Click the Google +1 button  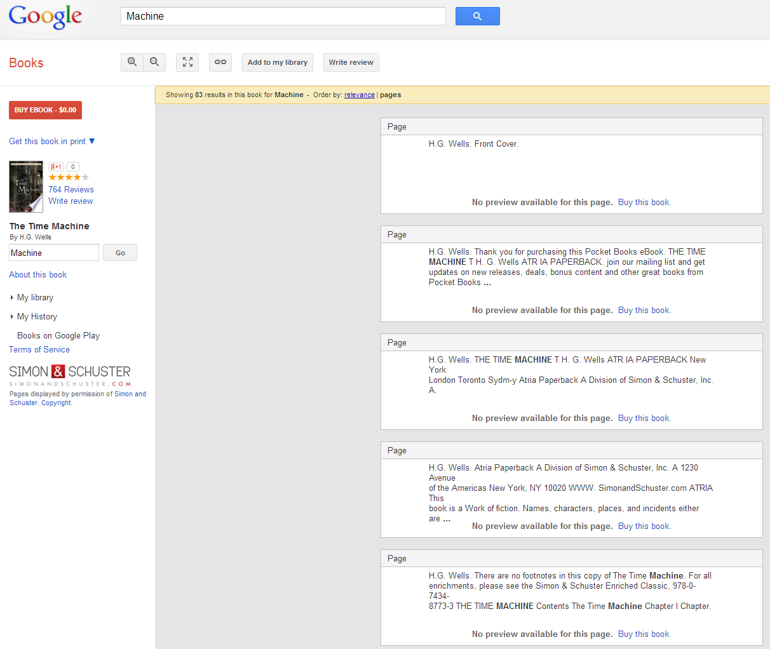pos(56,167)
